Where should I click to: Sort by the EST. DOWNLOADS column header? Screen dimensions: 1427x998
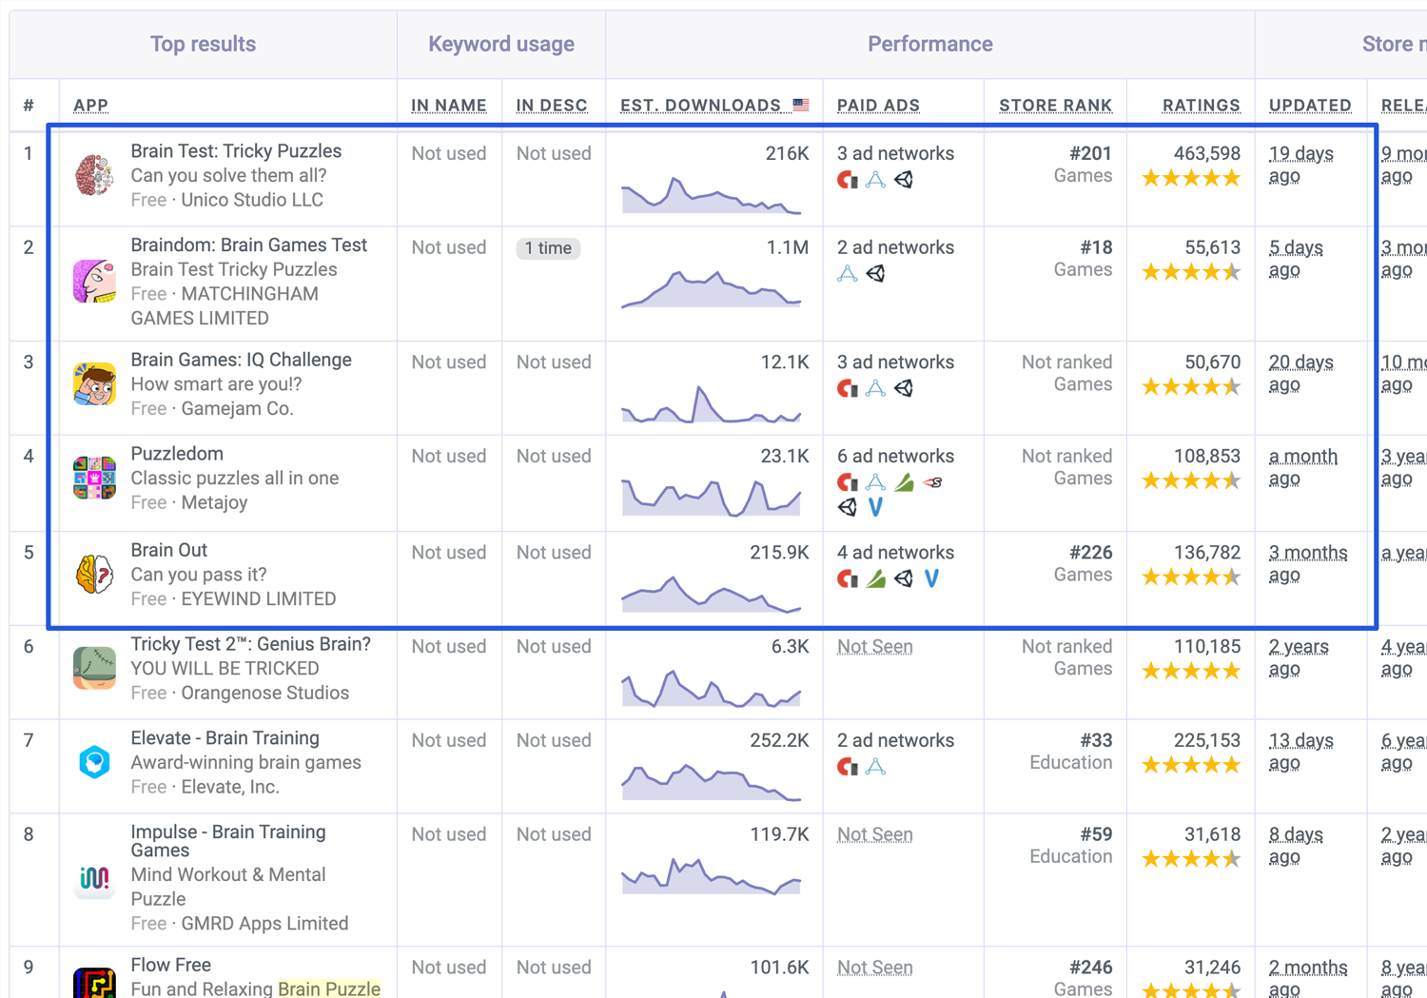700,105
